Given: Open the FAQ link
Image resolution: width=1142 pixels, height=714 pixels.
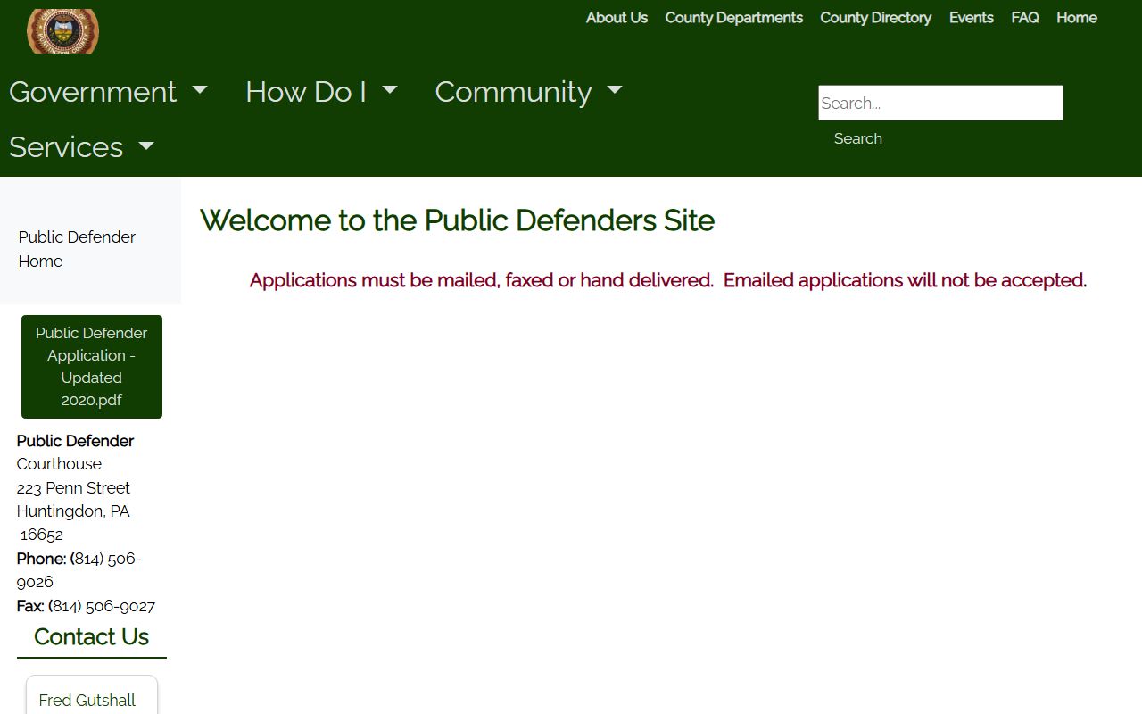Looking at the screenshot, I should click(1024, 18).
